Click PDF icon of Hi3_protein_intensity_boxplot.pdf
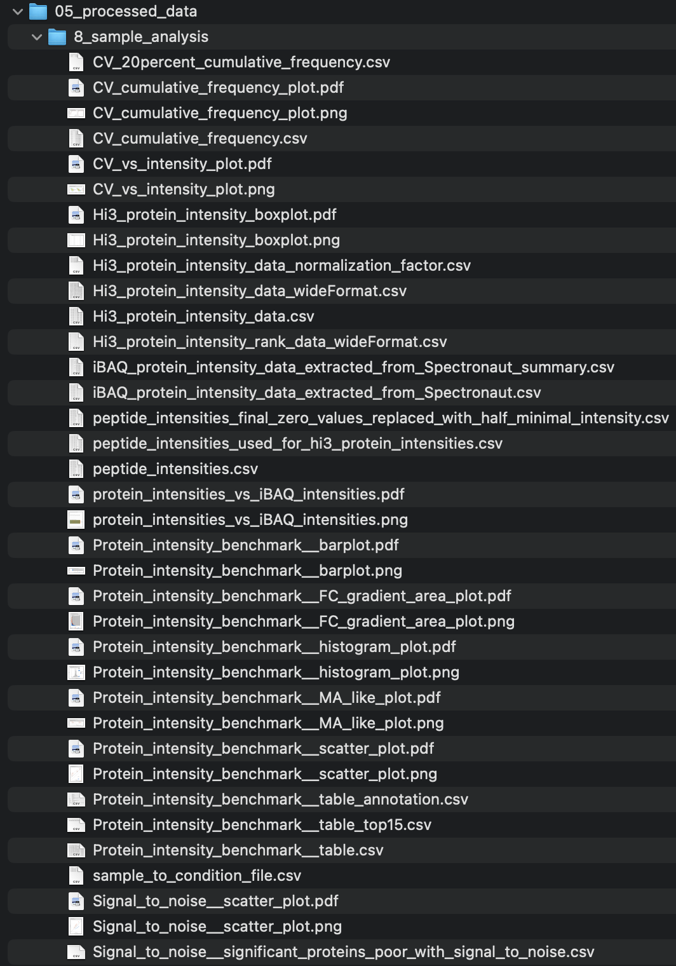 pyautogui.click(x=76, y=215)
